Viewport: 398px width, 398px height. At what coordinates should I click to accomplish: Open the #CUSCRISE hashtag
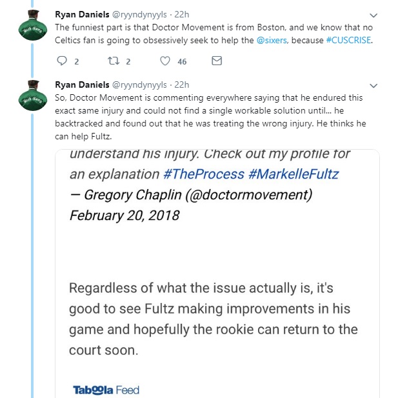pyautogui.click(x=350, y=39)
